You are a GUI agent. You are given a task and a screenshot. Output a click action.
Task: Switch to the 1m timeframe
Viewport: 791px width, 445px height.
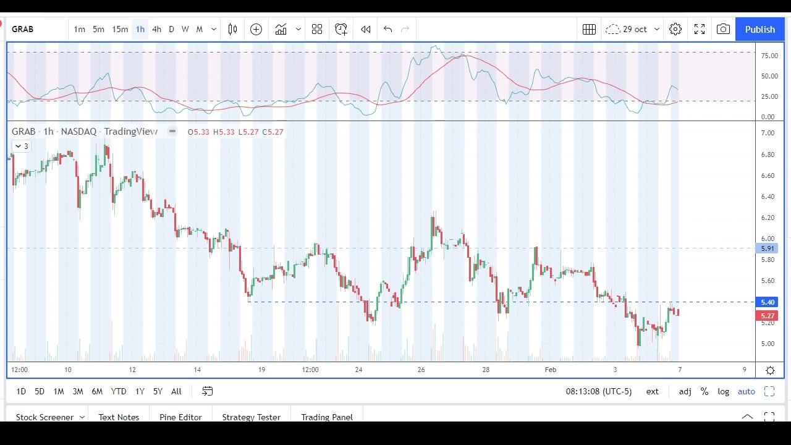(79, 29)
